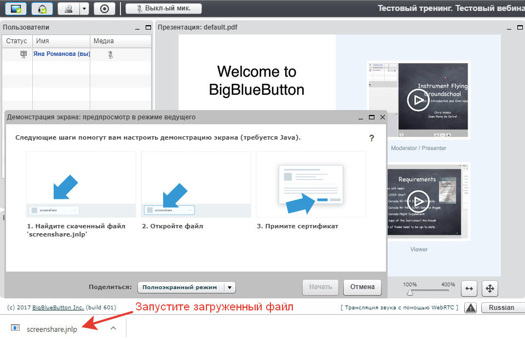Expand the chevron menu beside screenshare.jnlp
Image resolution: width=525 pixels, height=340 pixels.
(x=113, y=329)
